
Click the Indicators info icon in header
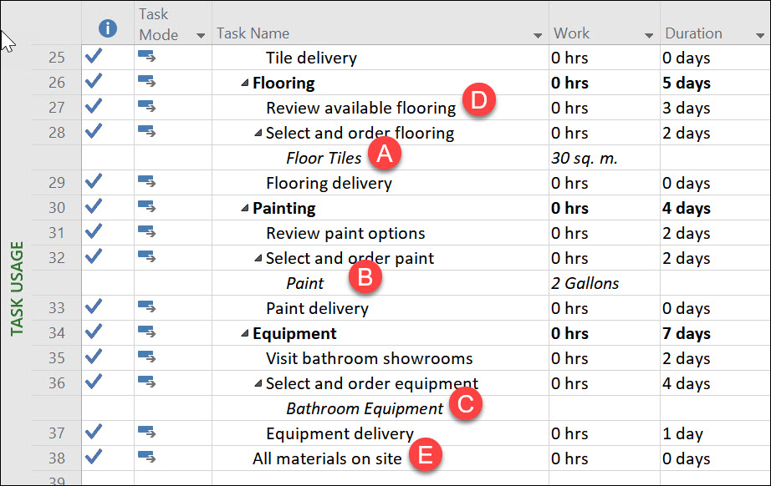pyautogui.click(x=108, y=28)
